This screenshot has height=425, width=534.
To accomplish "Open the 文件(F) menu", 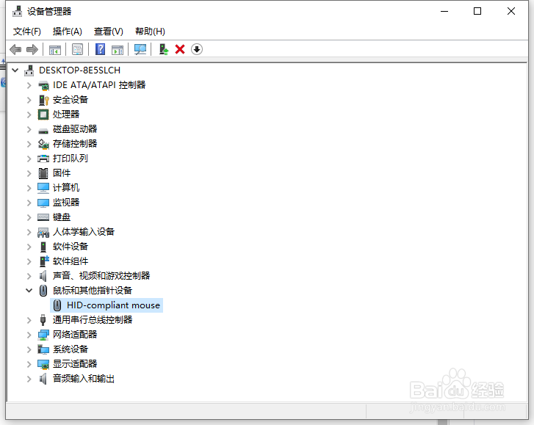I will coord(27,32).
